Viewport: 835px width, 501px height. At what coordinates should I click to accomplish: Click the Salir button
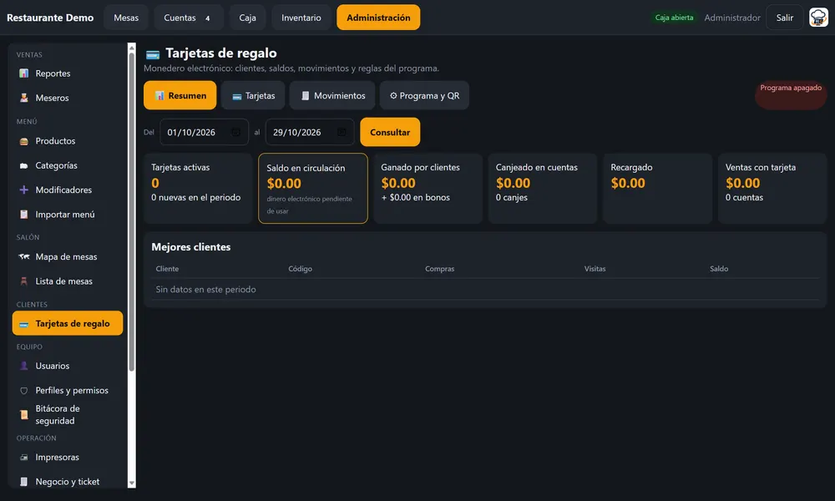click(x=784, y=18)
